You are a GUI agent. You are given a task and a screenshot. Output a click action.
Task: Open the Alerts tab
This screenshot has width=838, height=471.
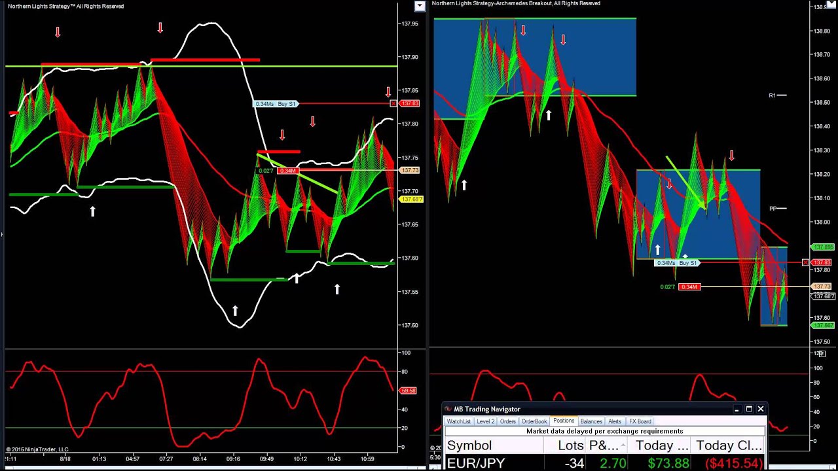click(x=615, y=421)
